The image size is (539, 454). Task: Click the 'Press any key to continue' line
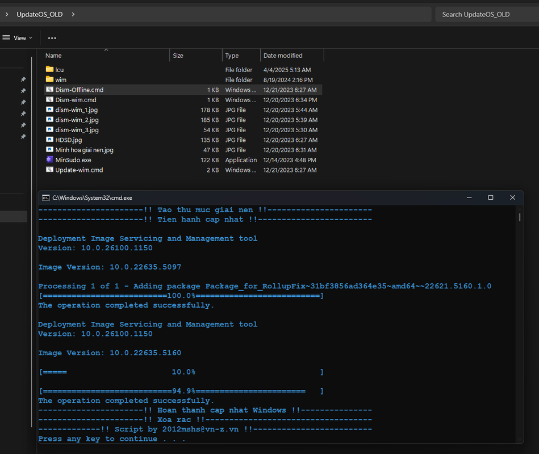click(x=112, y=439)
